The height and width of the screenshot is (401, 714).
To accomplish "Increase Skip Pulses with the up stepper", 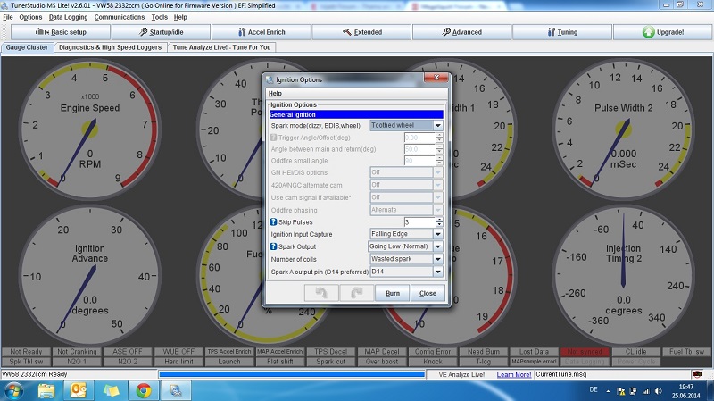I will coord(439,219).
